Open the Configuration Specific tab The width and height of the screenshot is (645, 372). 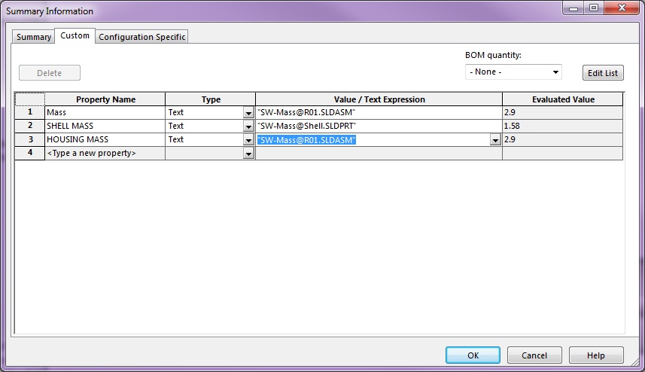(x=142, y=37)
